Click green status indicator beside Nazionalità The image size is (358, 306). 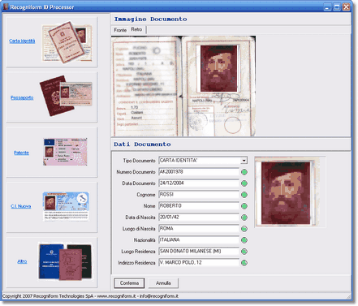pos(244,240)
